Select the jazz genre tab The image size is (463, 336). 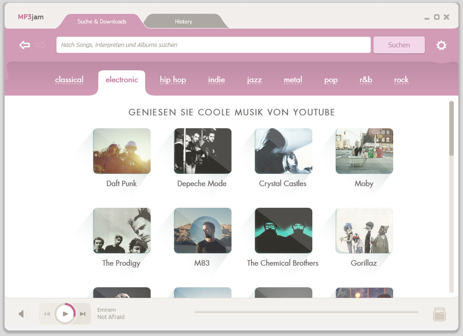[254, 80]
